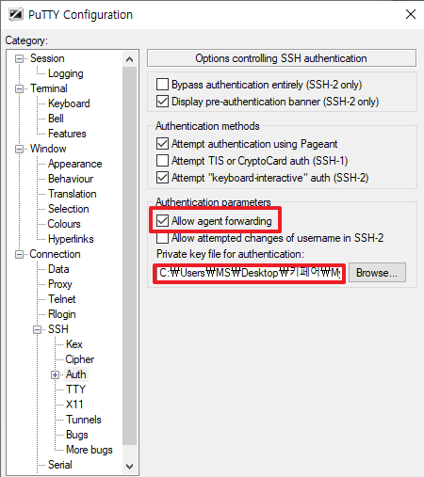Select the Terminal category
The width and height of the screenshot is (424, 477).
click(49, 88)
